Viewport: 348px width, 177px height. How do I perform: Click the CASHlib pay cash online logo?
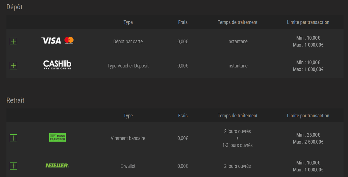click(57, 65)
